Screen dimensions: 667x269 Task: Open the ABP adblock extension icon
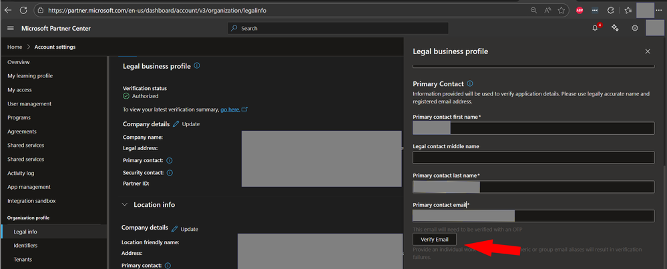[580, 10]
